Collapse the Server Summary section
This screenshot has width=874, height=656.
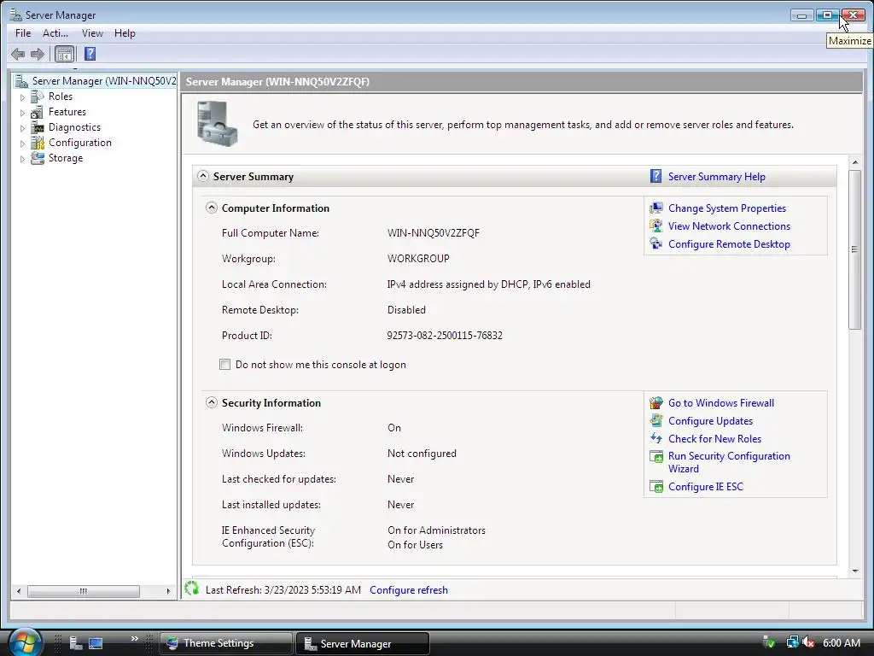(203, 176)
